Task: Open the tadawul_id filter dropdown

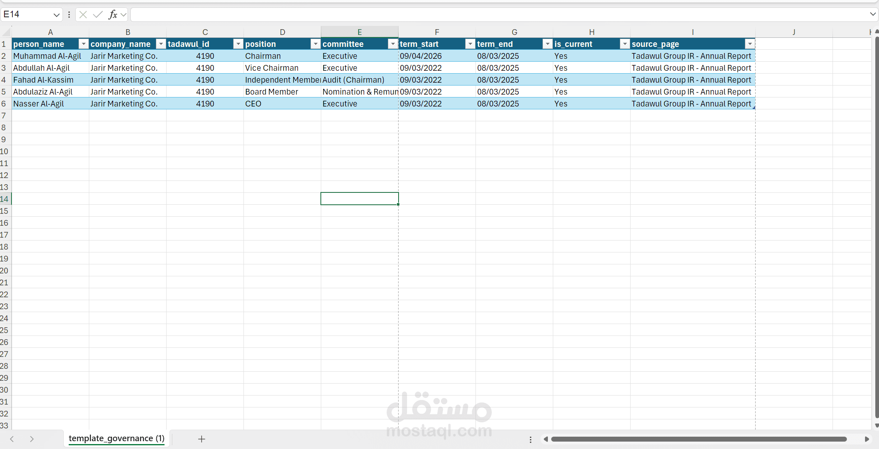Action: (x=238, y=44)
